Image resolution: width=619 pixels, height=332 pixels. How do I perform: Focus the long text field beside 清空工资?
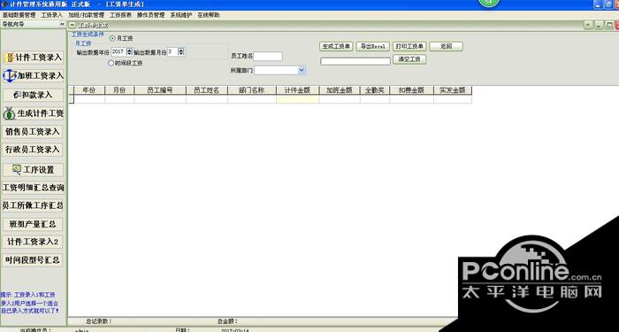coord(355,61)
